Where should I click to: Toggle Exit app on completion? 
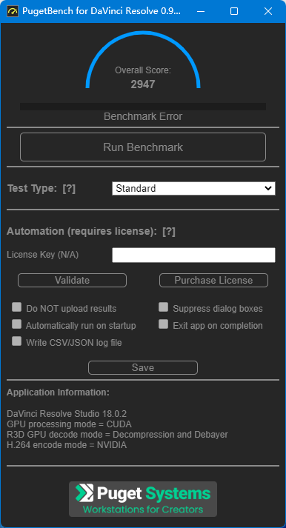click(164, 324)
